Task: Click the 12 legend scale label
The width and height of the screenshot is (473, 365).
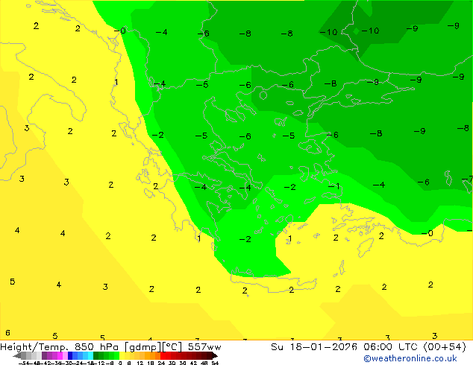Action: (x=140, y=364)
